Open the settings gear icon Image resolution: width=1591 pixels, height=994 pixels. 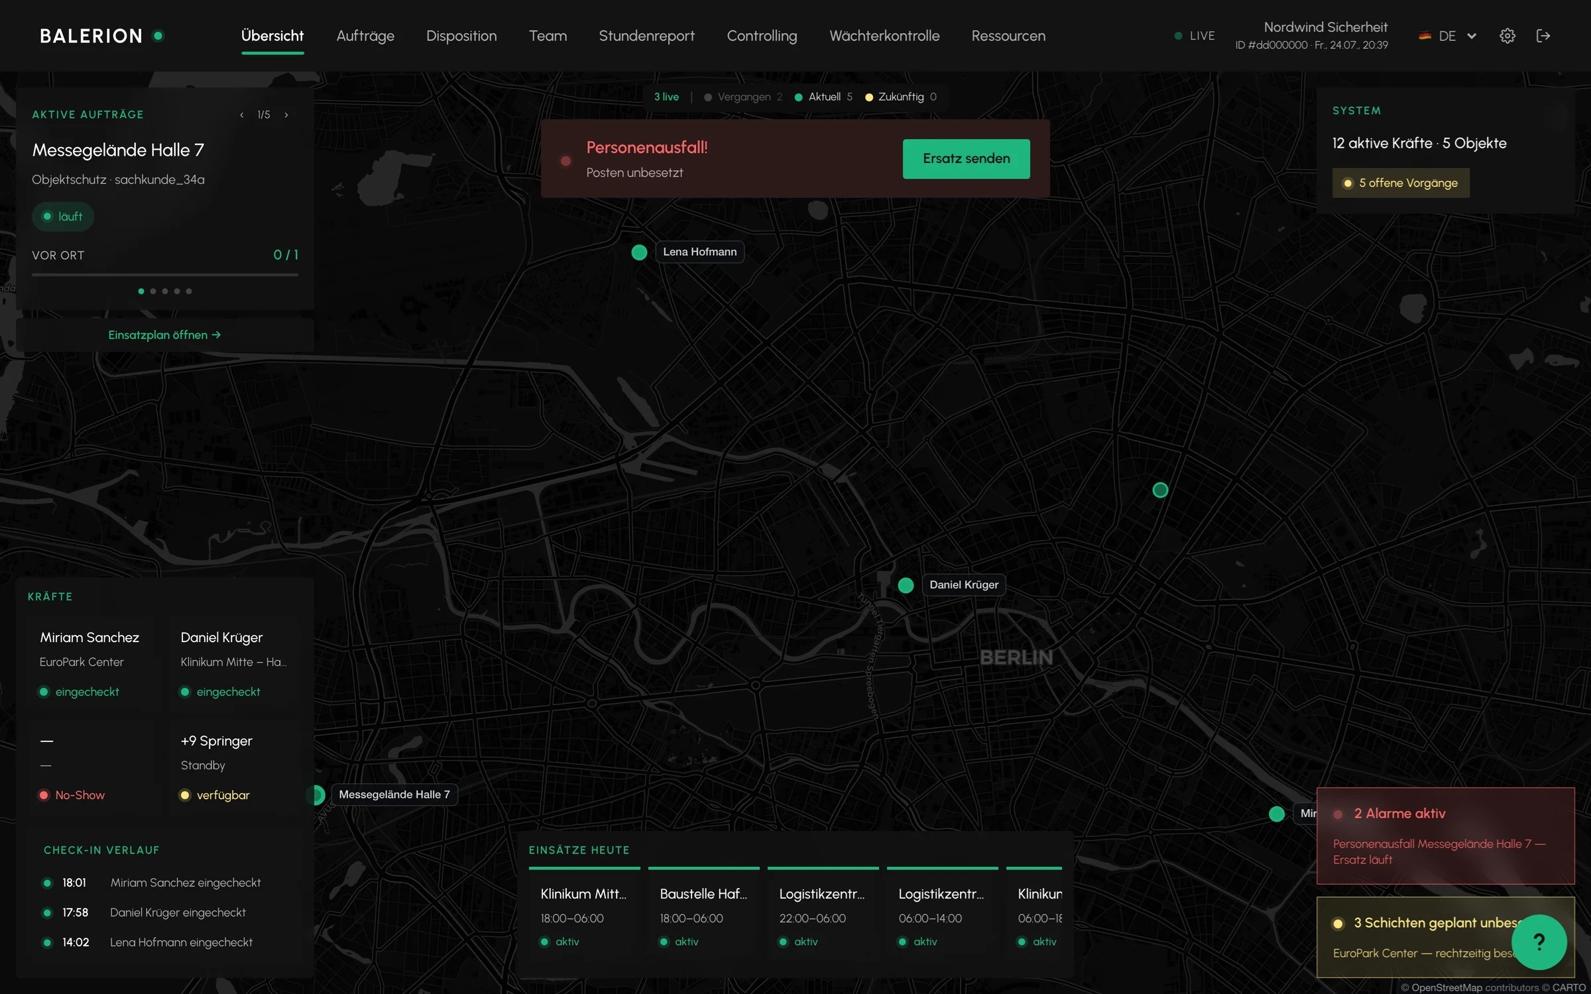coord(1507,36)
